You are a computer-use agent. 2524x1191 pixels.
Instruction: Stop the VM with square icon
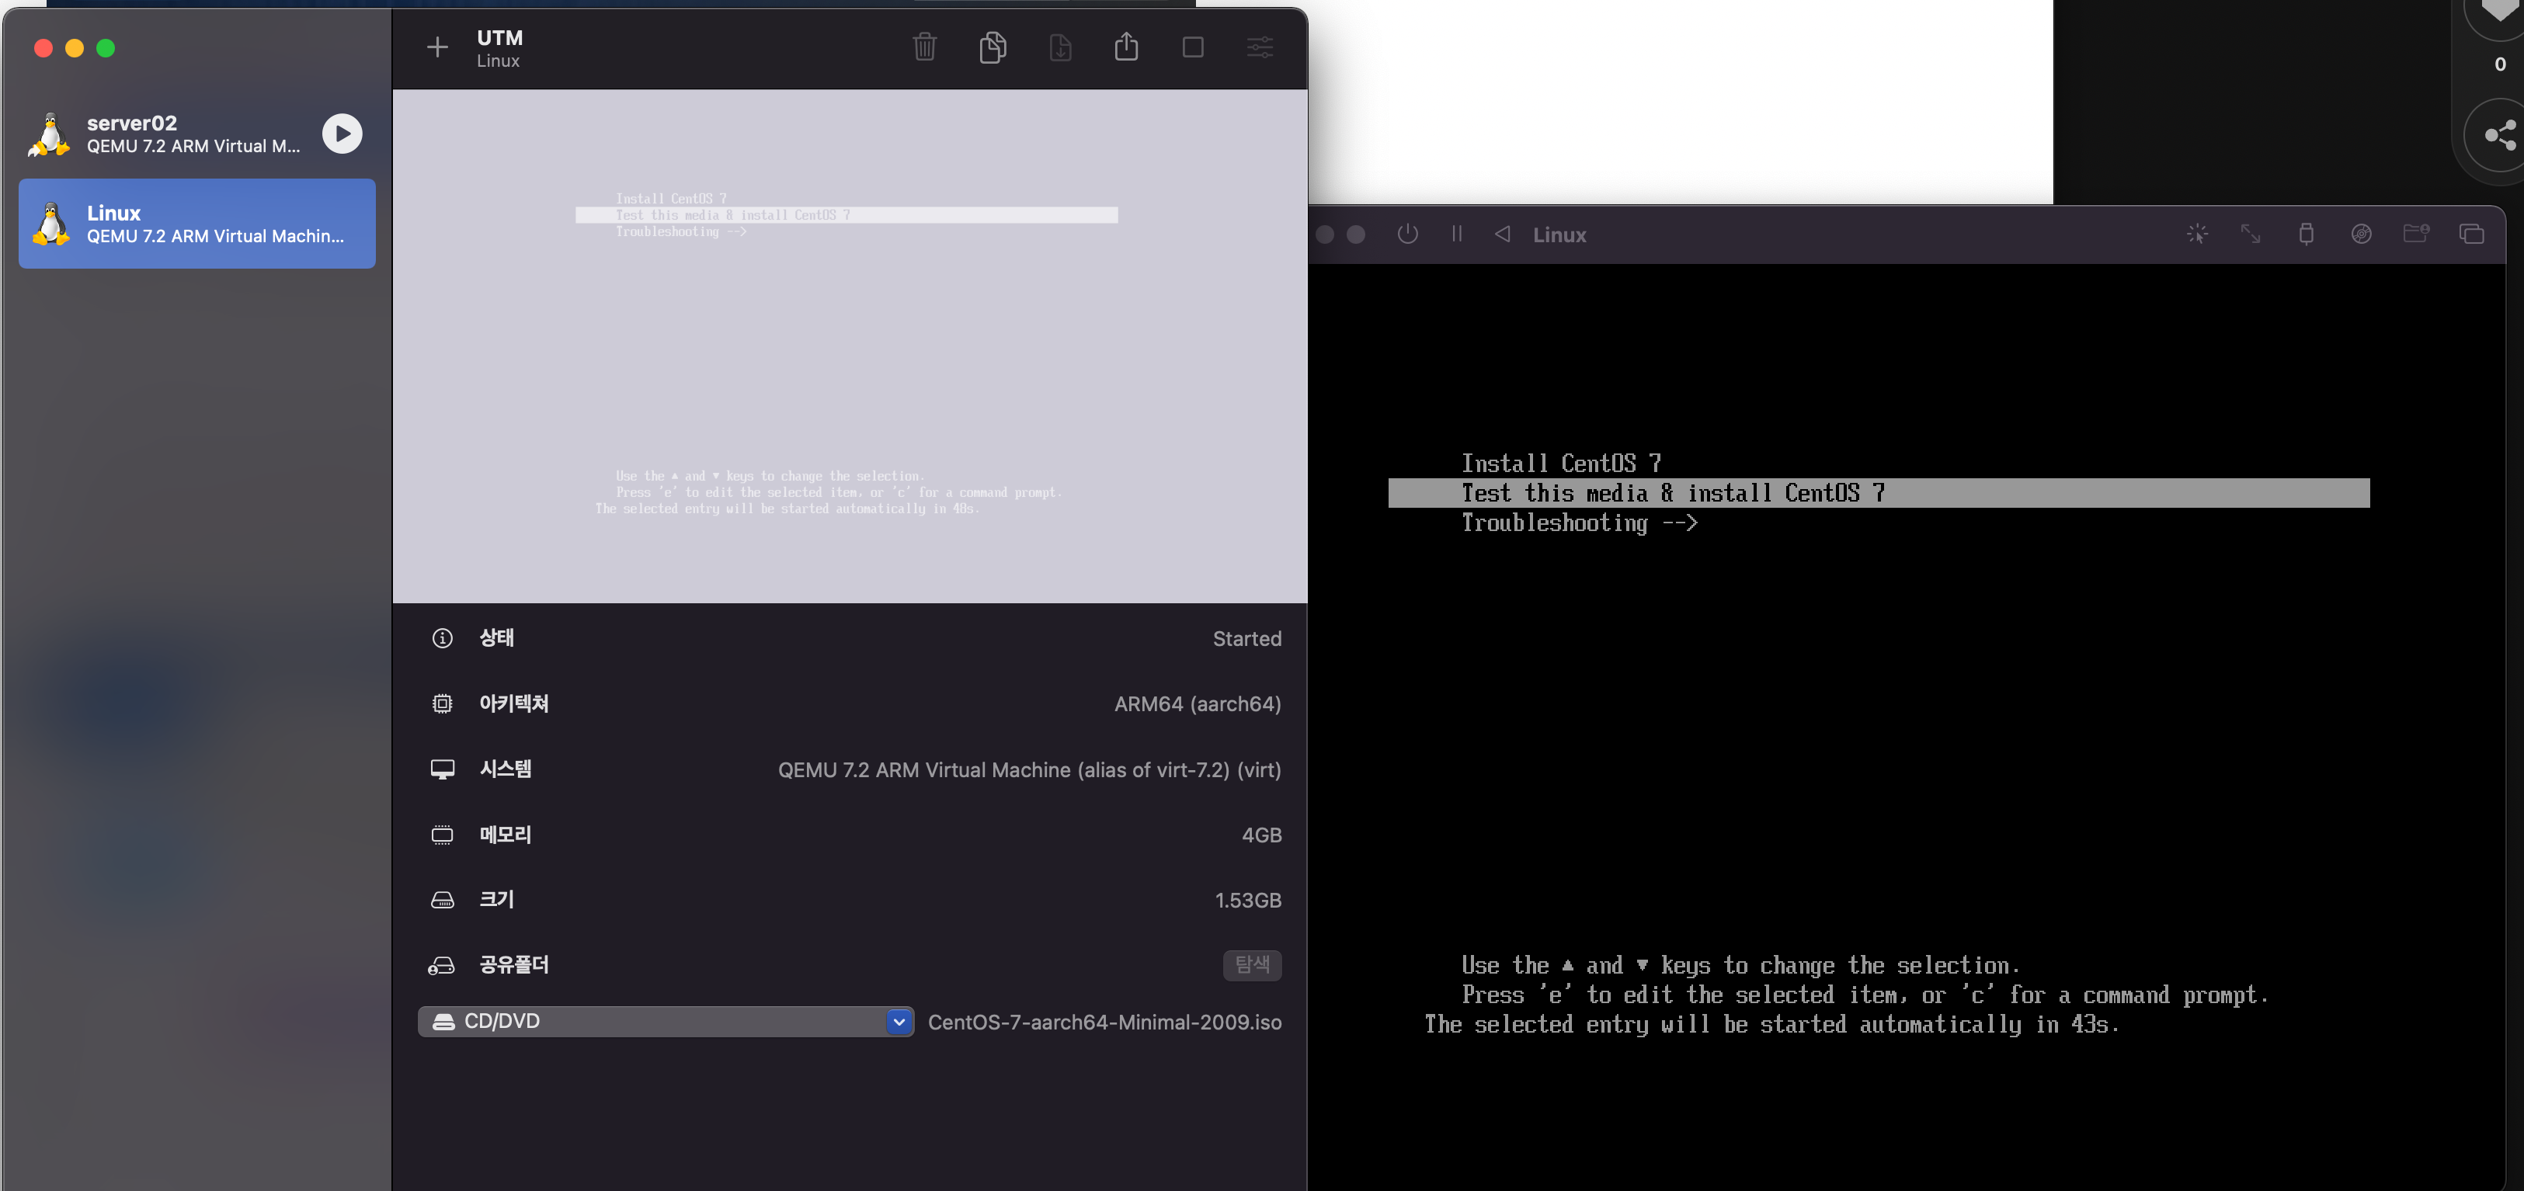[1192, 47]
